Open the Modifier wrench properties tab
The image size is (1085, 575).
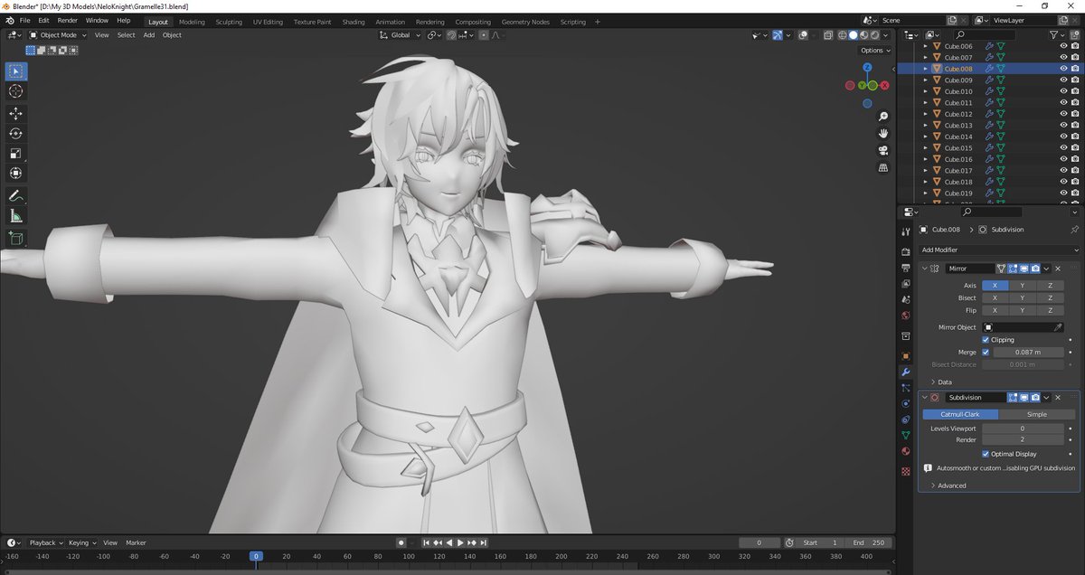coord(906,372)
